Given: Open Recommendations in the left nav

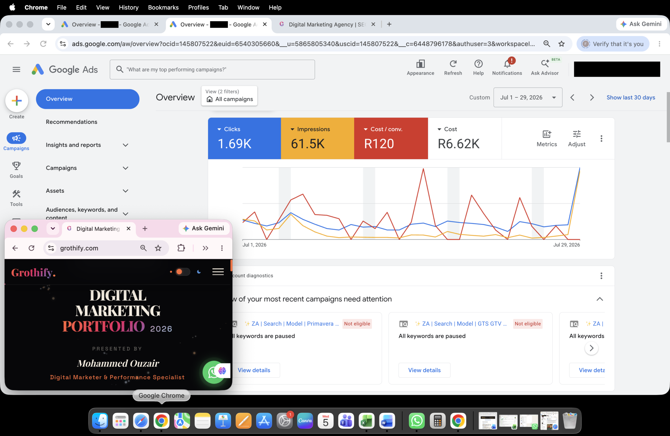Looking at the screenshot, I should click(71, 122).
